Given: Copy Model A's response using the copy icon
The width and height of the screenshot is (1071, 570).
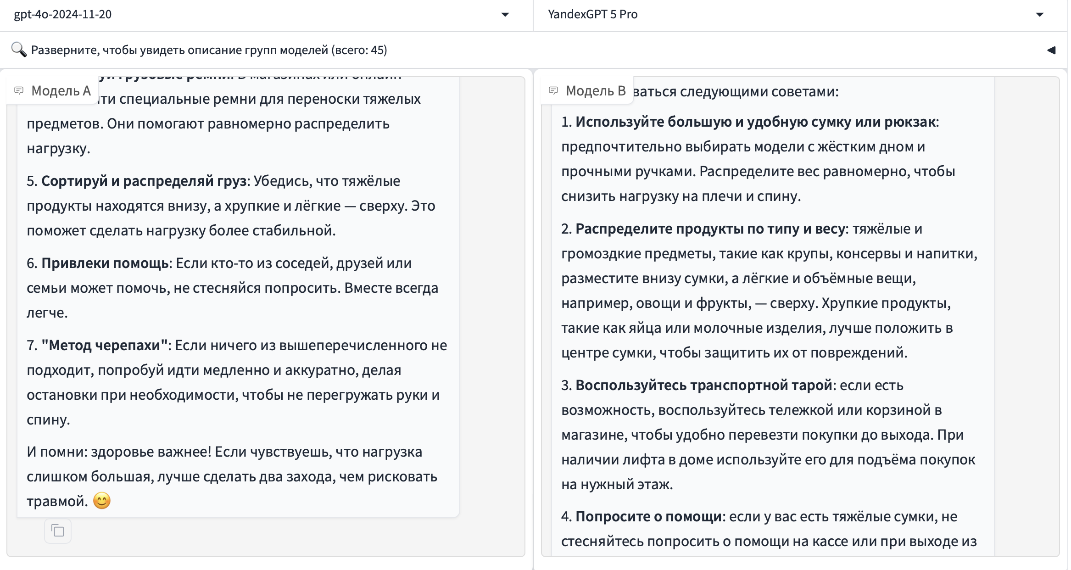Looking at the screenshot, I should click(x=57, y=530).
